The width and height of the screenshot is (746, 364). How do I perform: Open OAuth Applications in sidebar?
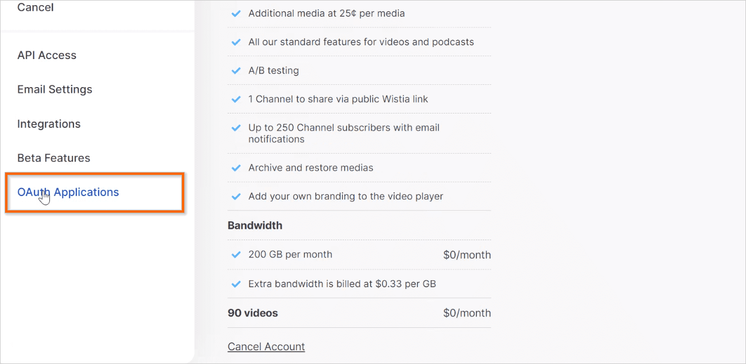(68, 193)
